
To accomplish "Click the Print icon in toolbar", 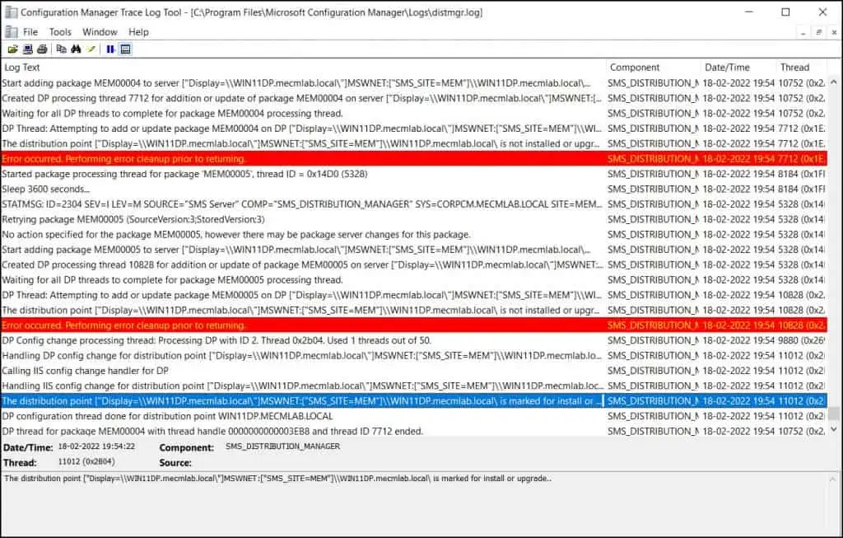I will point(41,49).
